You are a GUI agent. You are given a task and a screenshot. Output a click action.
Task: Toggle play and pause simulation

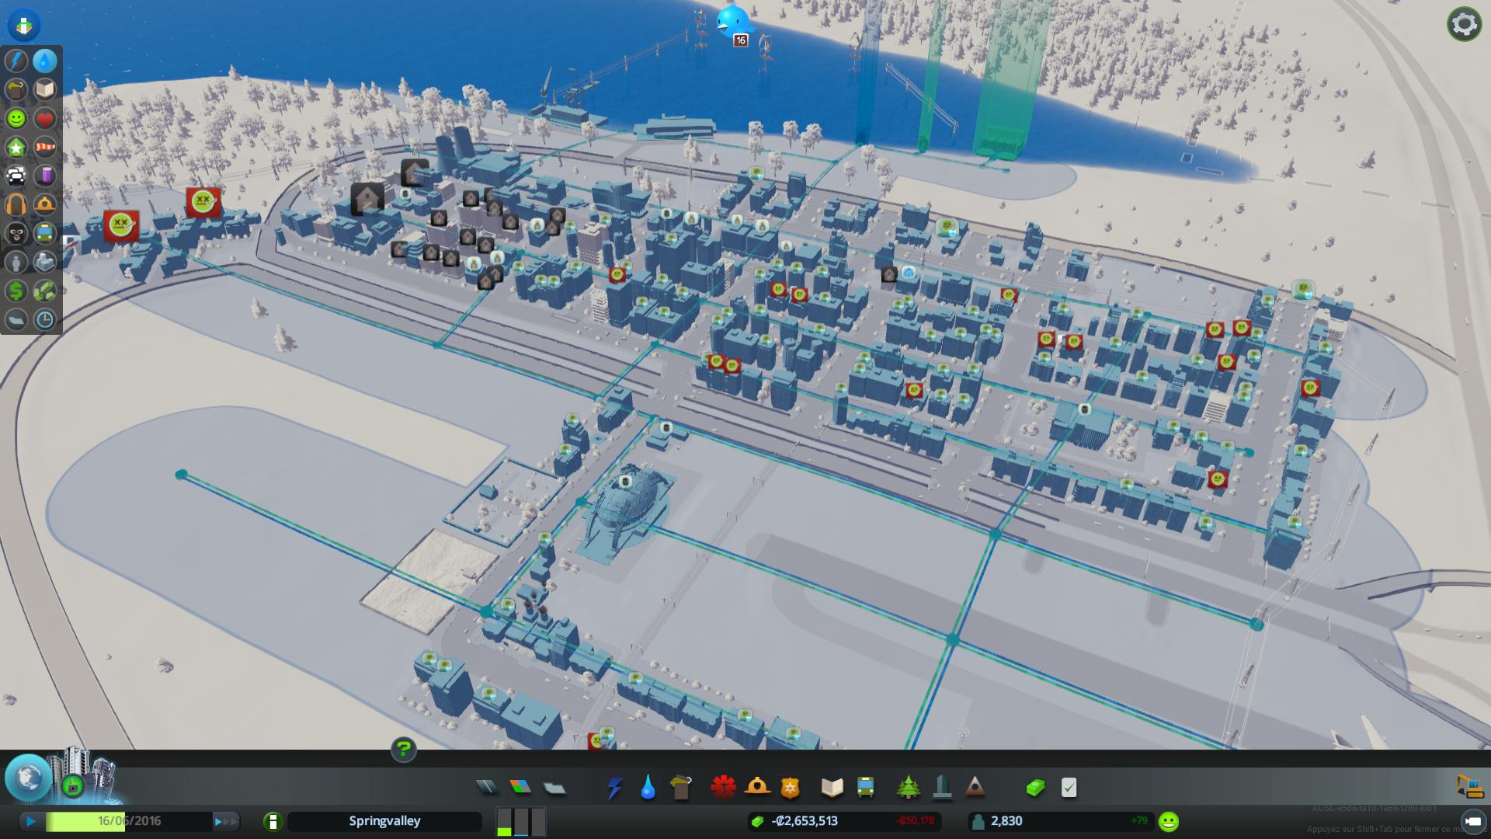pyautogui.click(x=31, y=821)
